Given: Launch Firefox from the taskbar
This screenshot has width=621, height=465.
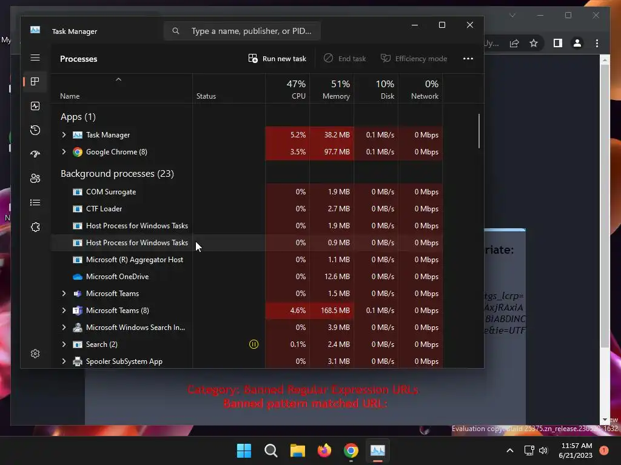Looking at the screenshot, I should (x=324, y=450).
